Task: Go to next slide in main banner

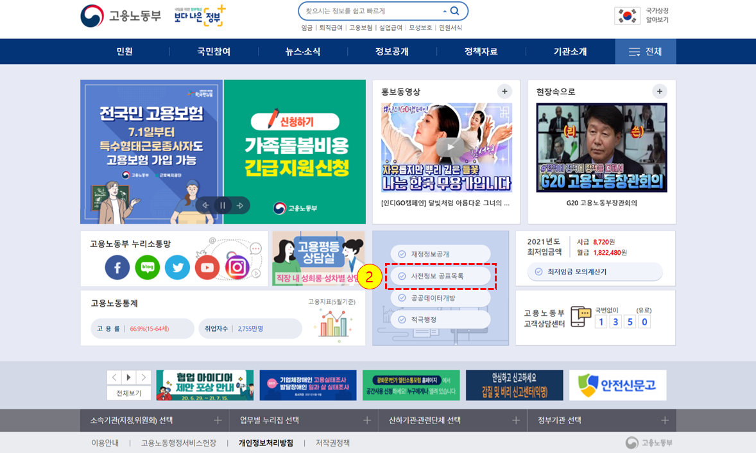Action: pyautogui.click(x=239, y=205)
